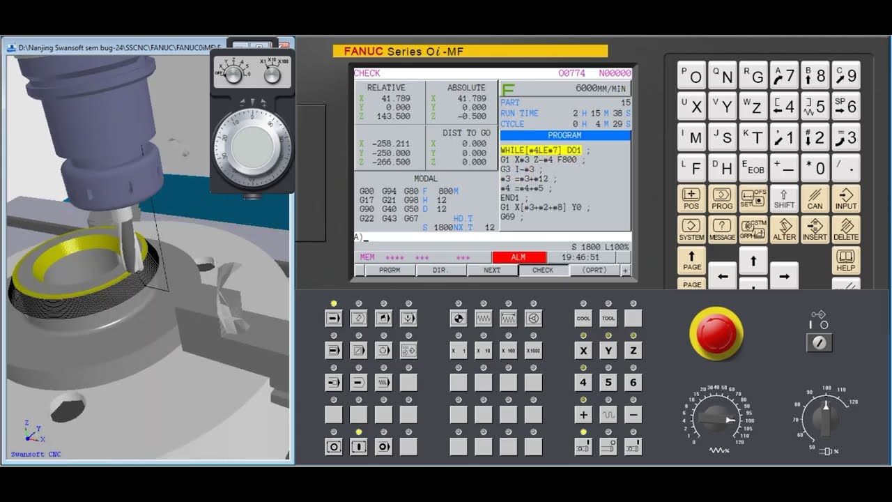The width and height of the screenshot is (892, 502).
Task: Select incremental step feed mode key
Action: coord(509,319)
